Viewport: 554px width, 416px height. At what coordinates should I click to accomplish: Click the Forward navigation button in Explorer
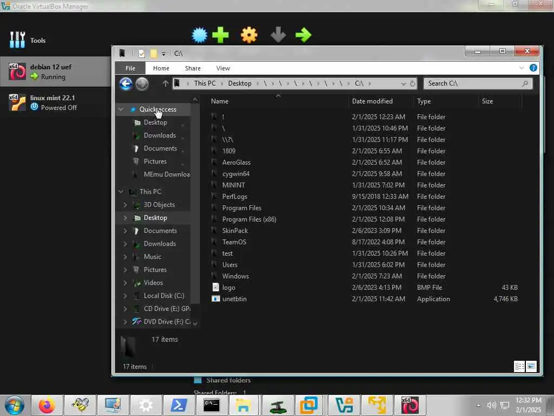click(x=142, y=84)
